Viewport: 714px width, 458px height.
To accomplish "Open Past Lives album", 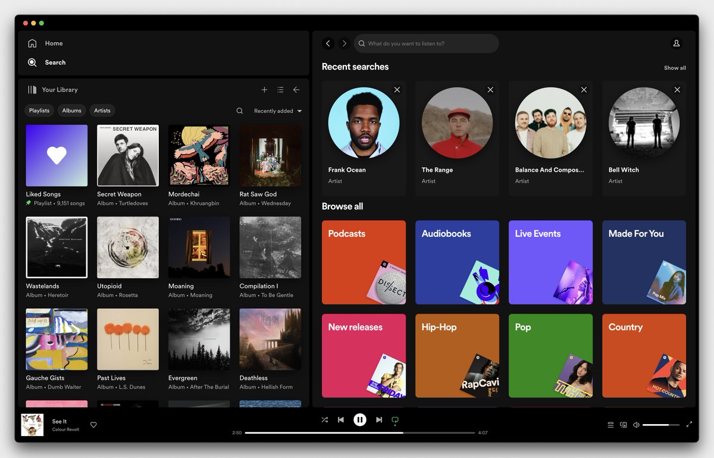I will [x=128, y=340].
